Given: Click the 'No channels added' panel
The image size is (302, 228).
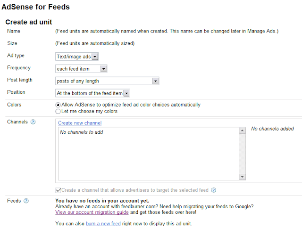Looking at the screenshot, I should pyautogui.click(x=272, y=129).
